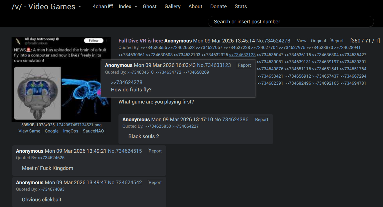Viewport: 383px width, 207px height.
Task: Click the "[350 / 71 / 1]" thread stats
Action: (x=365, y=41)
